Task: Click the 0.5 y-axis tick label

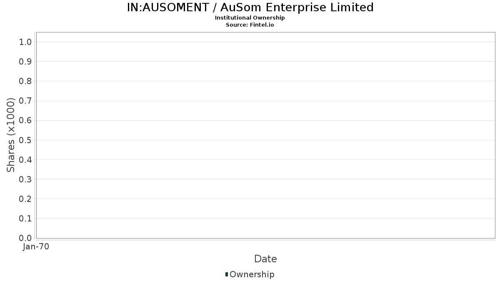Action: [x=25, y=140]
